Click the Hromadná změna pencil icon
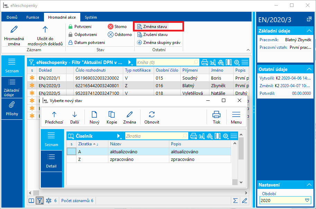Screen dimensions: 316x209 14,29
